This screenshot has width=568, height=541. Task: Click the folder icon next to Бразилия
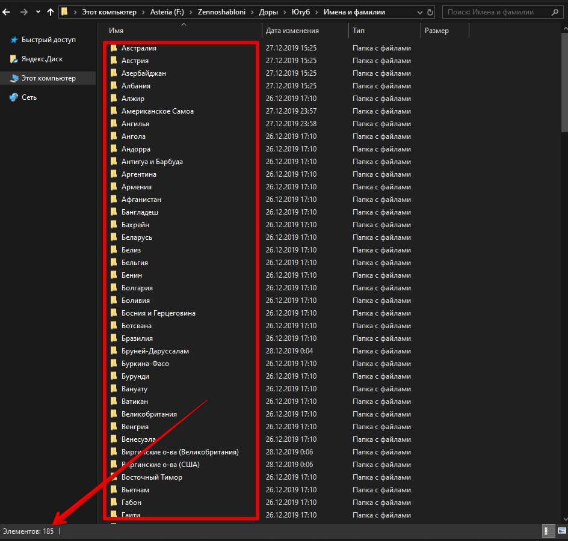tap(113, 338)
